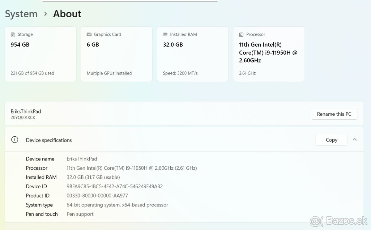This screenshot has width=371, height=230.
Task: Go back to System breadcrumb
Action: (21, 14)
